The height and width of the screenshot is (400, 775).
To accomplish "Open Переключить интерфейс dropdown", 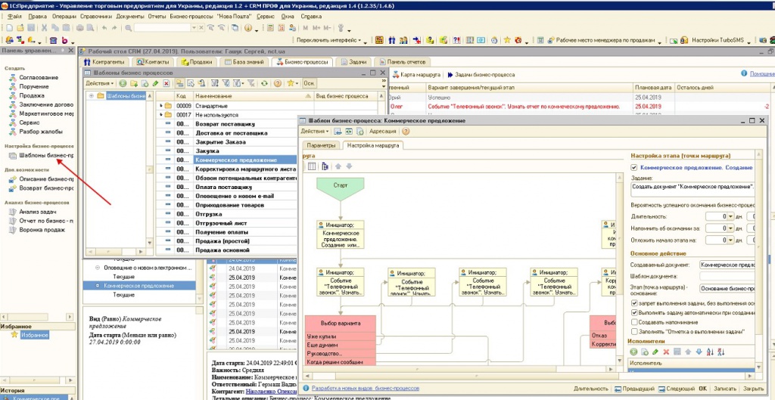I will point(328,40).
